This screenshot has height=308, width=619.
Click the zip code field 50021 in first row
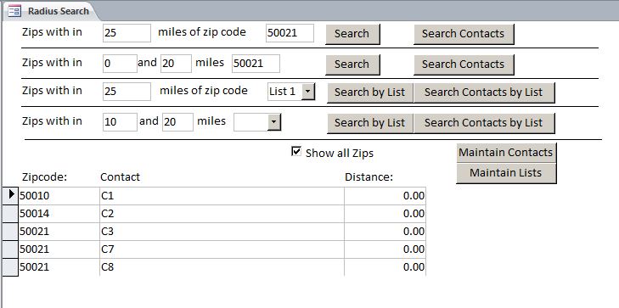[x=290, y=33]
